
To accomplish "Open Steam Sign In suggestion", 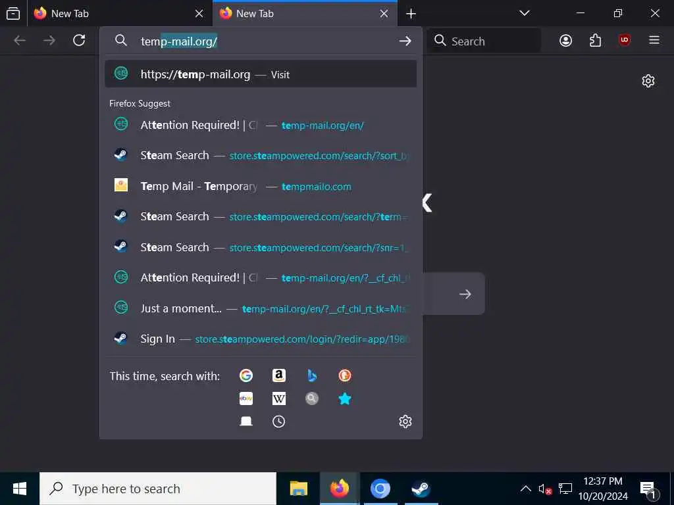I will tap(261, 339).
